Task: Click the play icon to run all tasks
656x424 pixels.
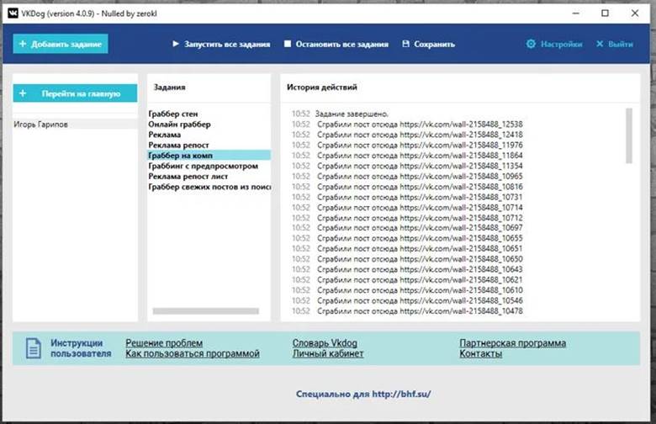Action: (176, 45)
